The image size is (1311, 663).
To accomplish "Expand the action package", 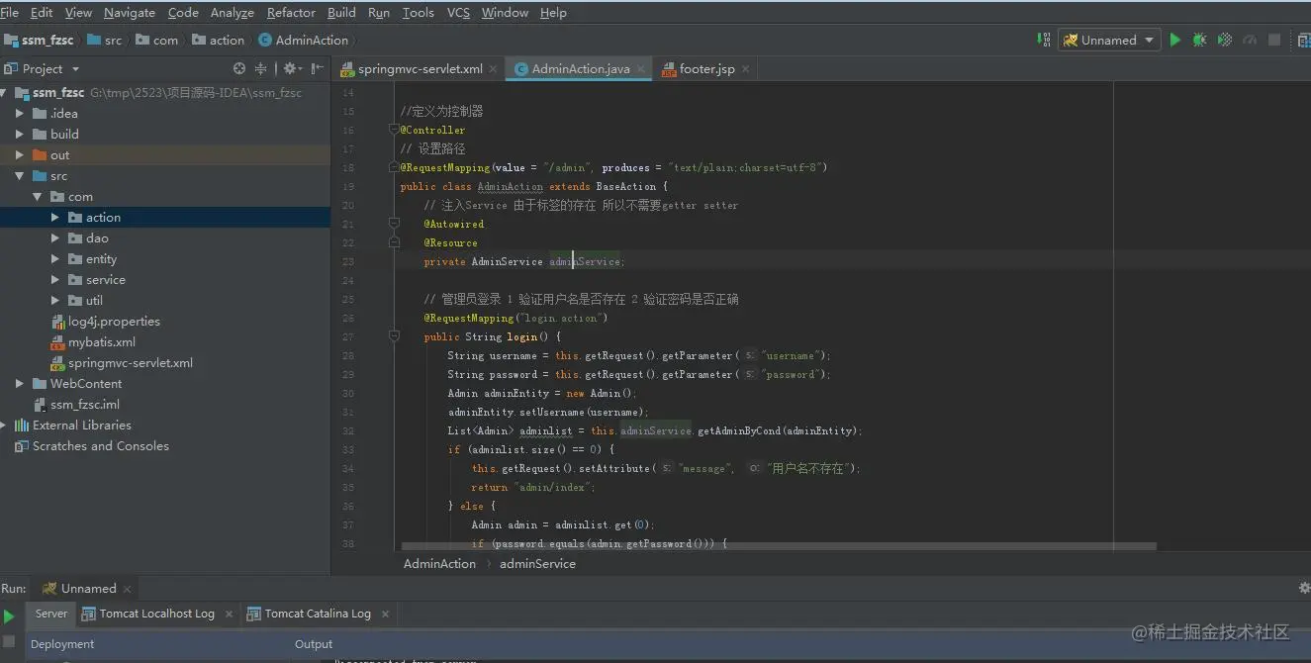I will tap(55, 218).
